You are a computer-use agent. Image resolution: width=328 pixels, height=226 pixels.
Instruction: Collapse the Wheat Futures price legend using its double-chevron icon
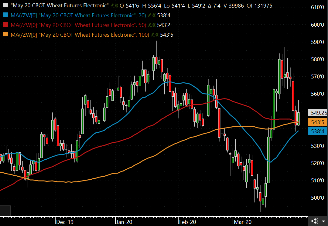point(117,6)
